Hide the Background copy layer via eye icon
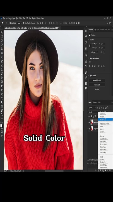This screenshot has height=202, width=113. click(x=89, y=122)
